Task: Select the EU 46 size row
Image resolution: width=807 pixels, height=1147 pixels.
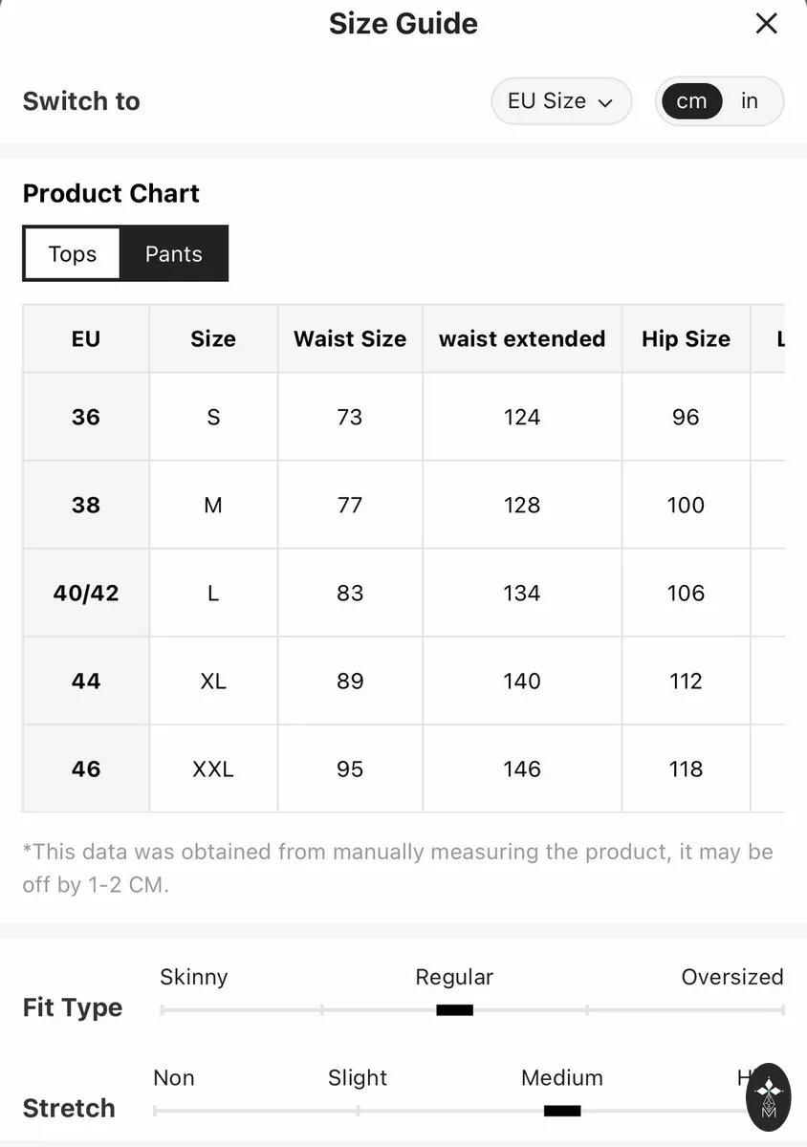Action: 403,768
